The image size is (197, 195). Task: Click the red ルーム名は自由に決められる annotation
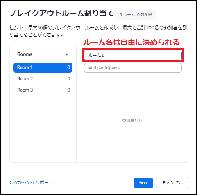131,42
